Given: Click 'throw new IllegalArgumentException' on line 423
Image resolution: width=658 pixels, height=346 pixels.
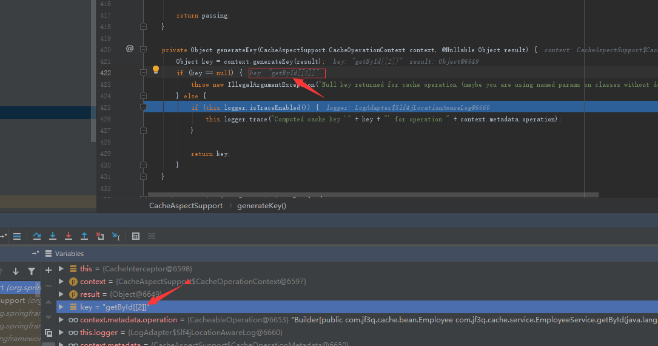Looking at the screenshot, I should tap(253, 84).
